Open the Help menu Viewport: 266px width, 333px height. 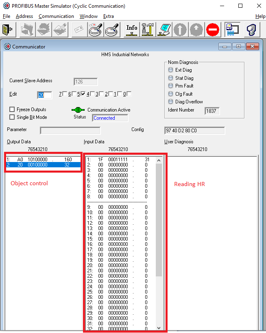pyautogui.click(x=260, y=16)
